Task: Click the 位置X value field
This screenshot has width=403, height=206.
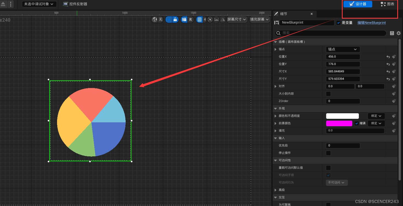Action: [343, 57]
